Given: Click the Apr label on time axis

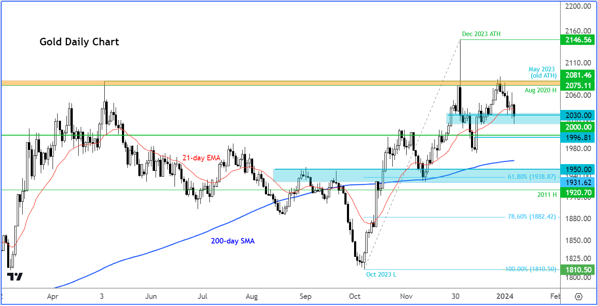Looking at the screenshot, I should [x=53, y=297].
